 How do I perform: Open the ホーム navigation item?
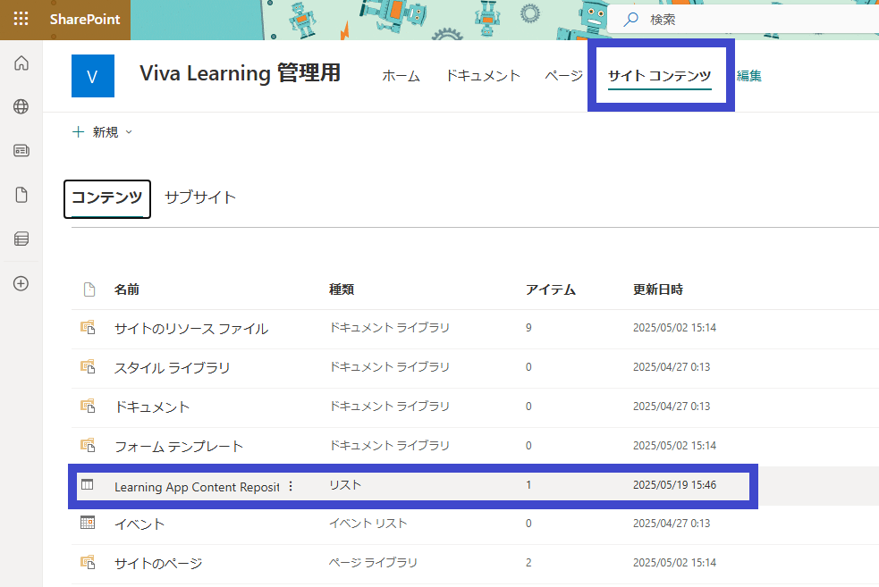401,76
